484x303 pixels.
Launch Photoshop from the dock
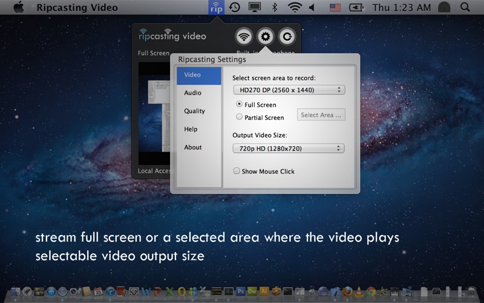[x=240, y=291]
